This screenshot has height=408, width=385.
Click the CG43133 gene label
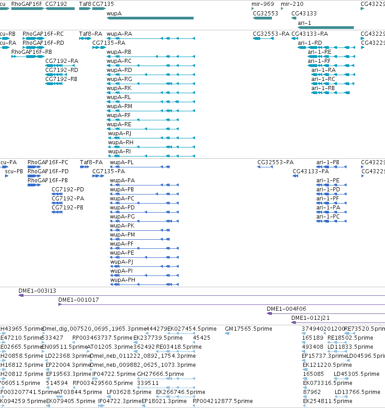point(304,14)
